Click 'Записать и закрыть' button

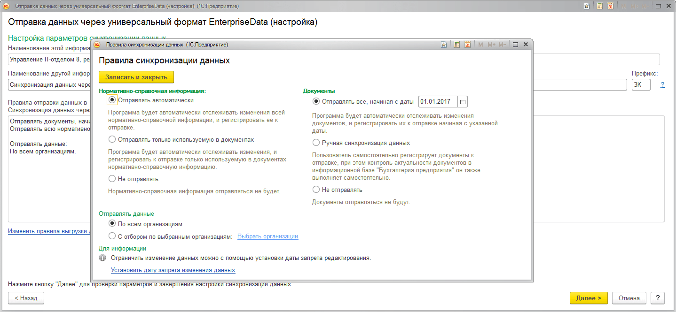tap(136, 77)
